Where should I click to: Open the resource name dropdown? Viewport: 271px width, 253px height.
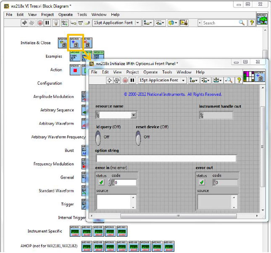pos(133,115)
